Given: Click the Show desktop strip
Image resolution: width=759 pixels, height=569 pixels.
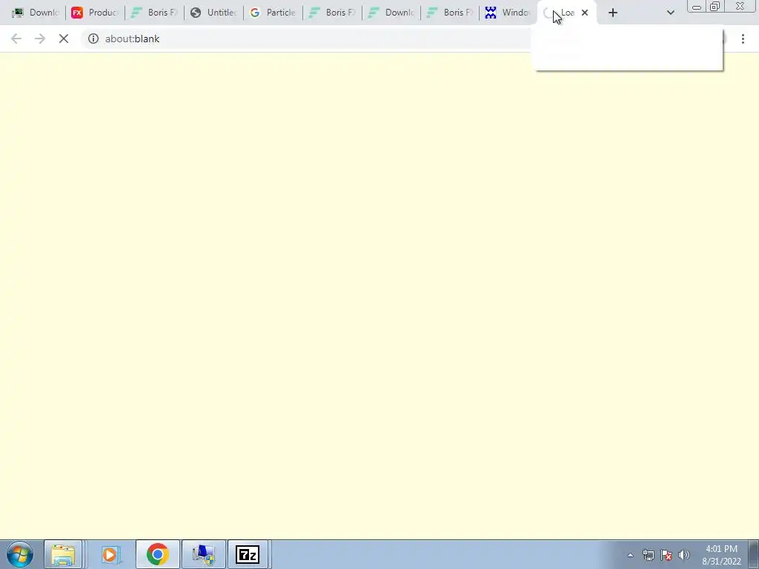Looking at the screenshot, I should pyautogui.click(x=753, y=554).
